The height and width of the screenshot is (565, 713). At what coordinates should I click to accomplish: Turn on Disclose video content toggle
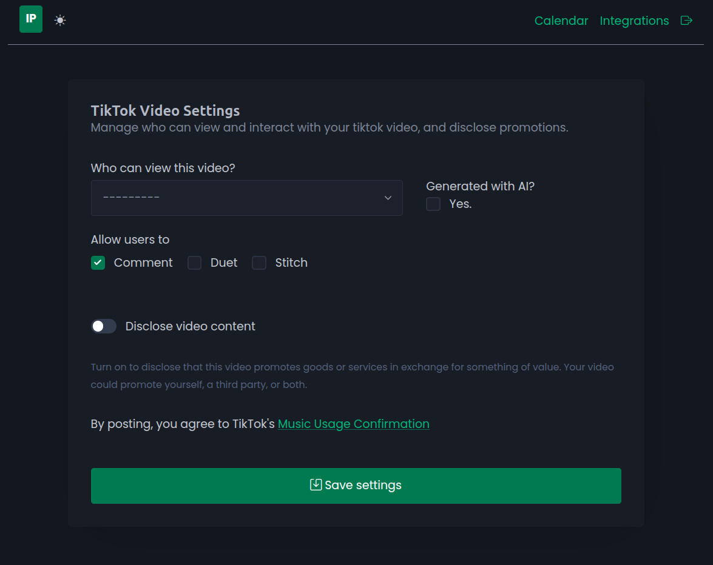click(x=104, y=326)
